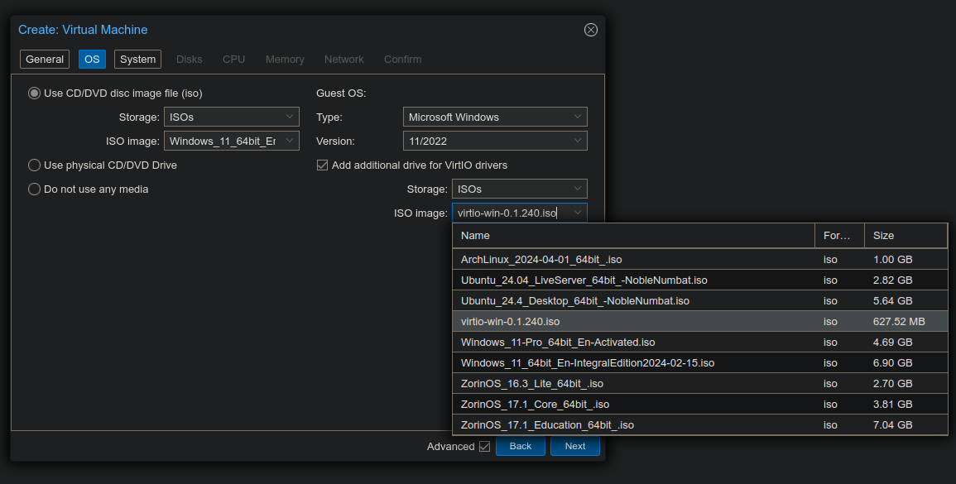
Task: Click the Next button
Action: click(574, 447)
